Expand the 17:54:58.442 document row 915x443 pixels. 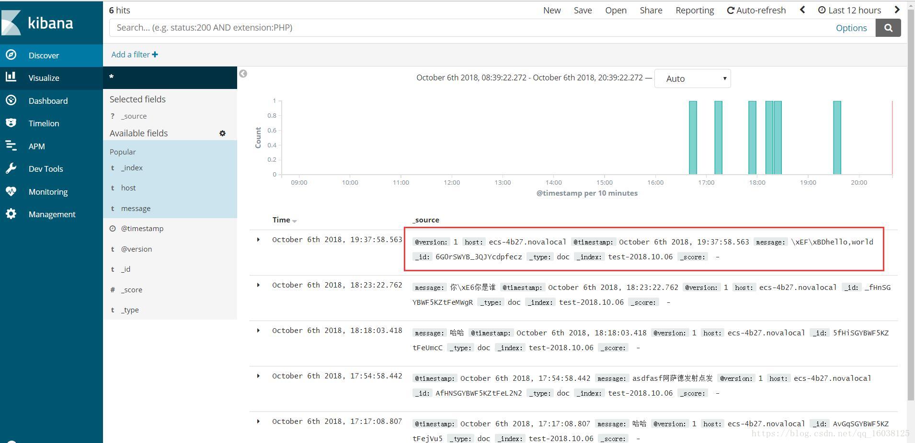258,376
